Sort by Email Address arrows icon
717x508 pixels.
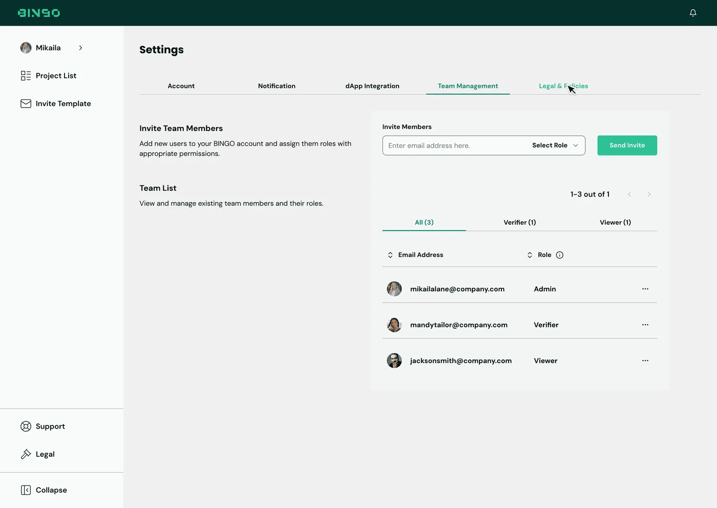pyautogui.click(x=390, y=255)
